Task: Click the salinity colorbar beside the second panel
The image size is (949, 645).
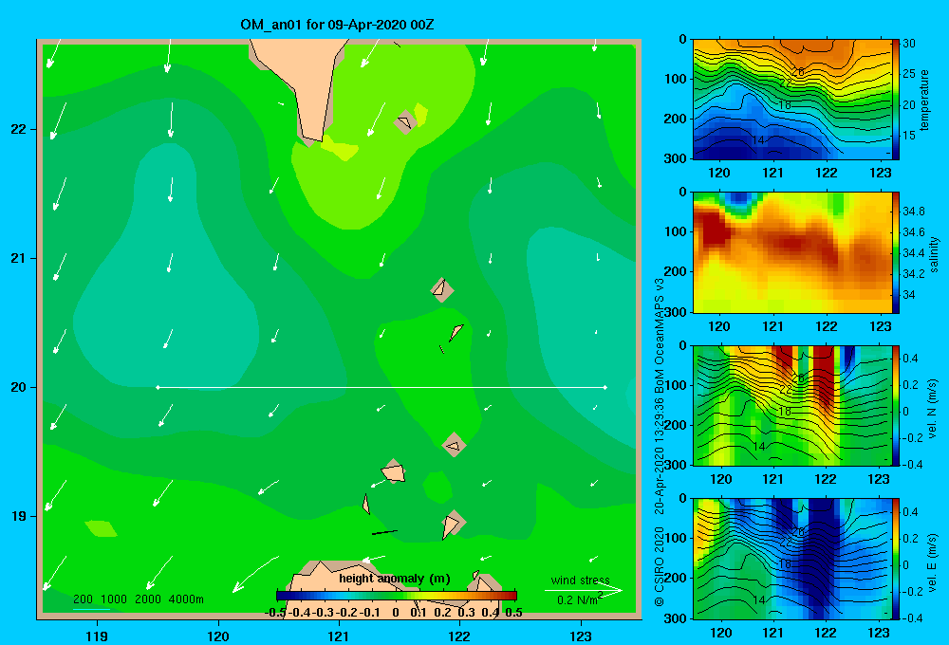Action: pyautogui.click(x=896, y=253)
